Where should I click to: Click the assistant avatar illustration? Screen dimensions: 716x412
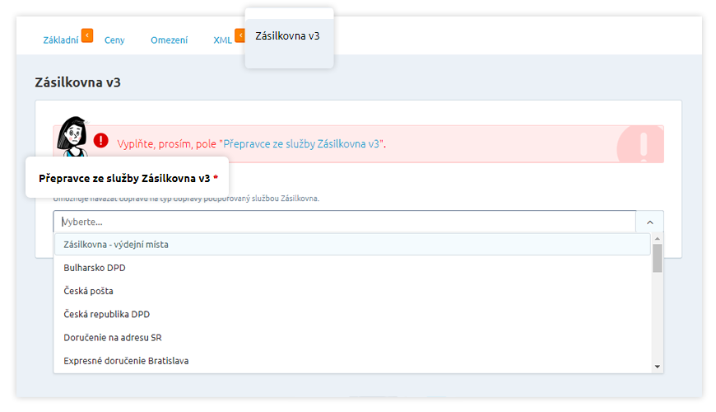coord(72,136)
